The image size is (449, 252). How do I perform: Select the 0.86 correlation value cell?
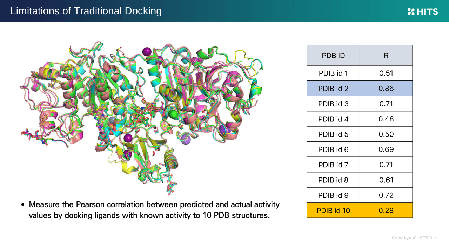[x=386, y=89]
